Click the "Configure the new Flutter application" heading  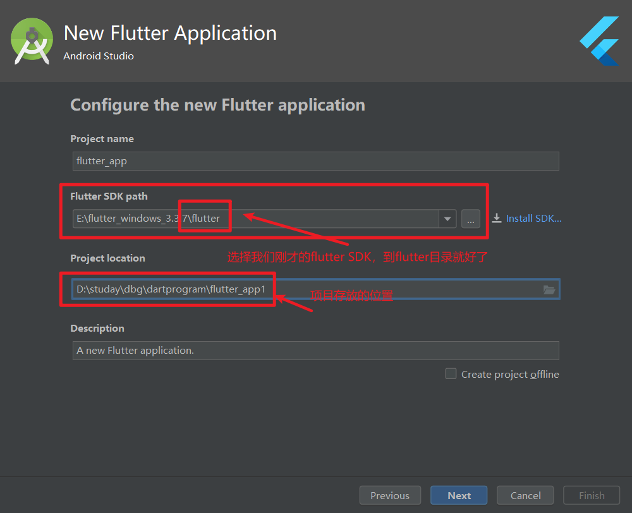coord(217,105)
